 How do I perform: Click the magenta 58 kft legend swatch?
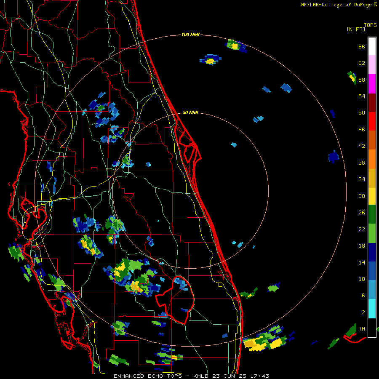point(372,84)
